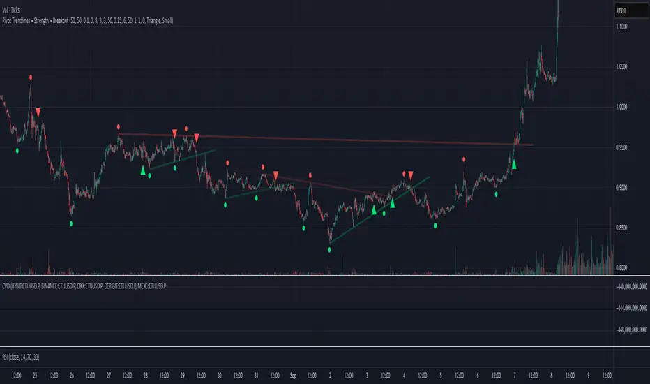This screenshot has width=650, height=384.
Task: Click date 29 on the time axis
Action: (x=183, y=376)
